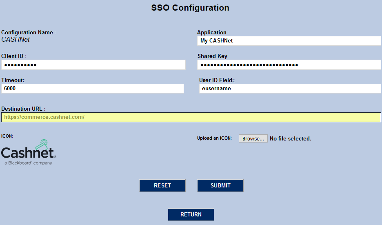Click the Destination URL field
Screen dimensions: 382x225
pyautogui.click(x=191, y=117)
